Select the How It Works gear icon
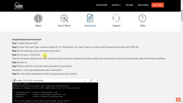The height and width of the screenshot is (103, 183). point(64,18)
